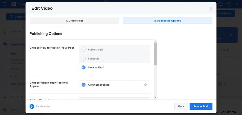242x115 pixels.
Task: Click the hamburger menu icon in top bar
Action: 5,4
